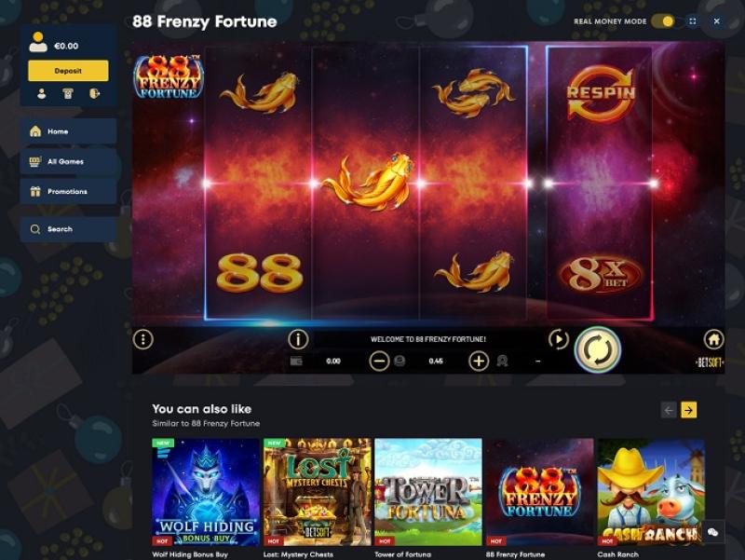Open Promotions in the sidebar
This screenshot has width=745, height=560.
pyautogui.click(x=68, y=192)
